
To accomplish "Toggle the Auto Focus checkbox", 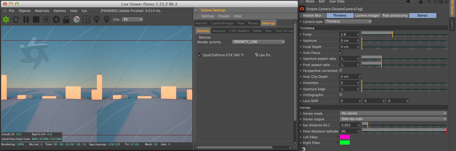I will (341, 53).
